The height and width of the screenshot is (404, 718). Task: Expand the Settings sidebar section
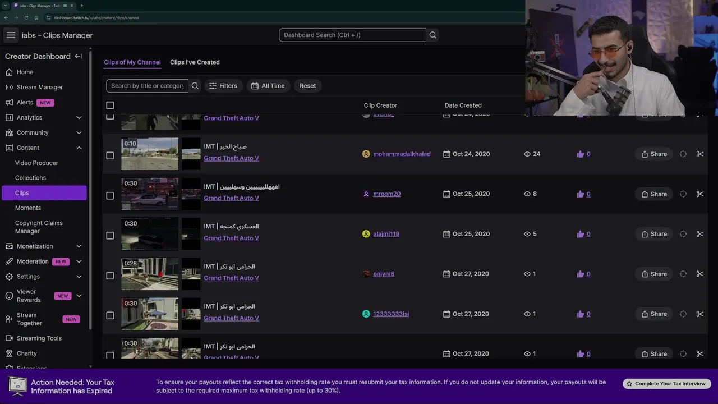click(x=79, y=276)
